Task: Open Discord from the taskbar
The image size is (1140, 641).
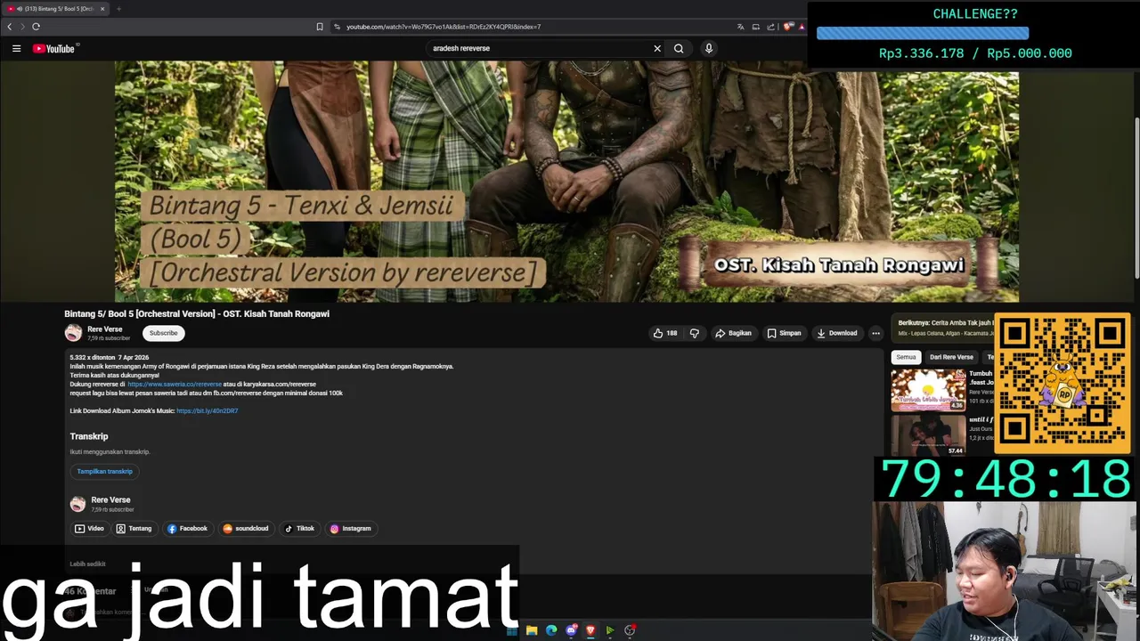Action: 571,630
